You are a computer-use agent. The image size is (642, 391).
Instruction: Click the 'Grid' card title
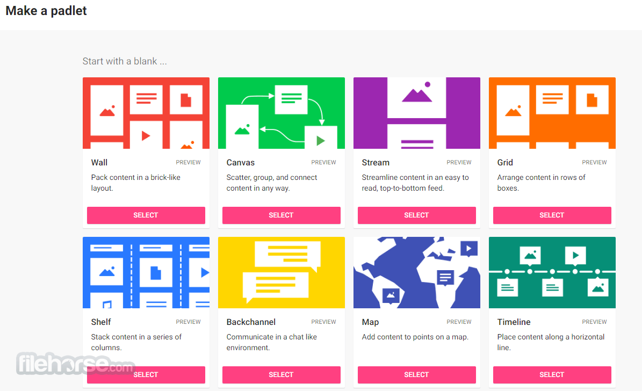[x=505, y=163]
